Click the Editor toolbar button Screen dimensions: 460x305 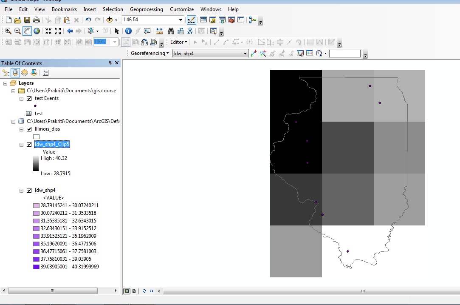(178, 42)
